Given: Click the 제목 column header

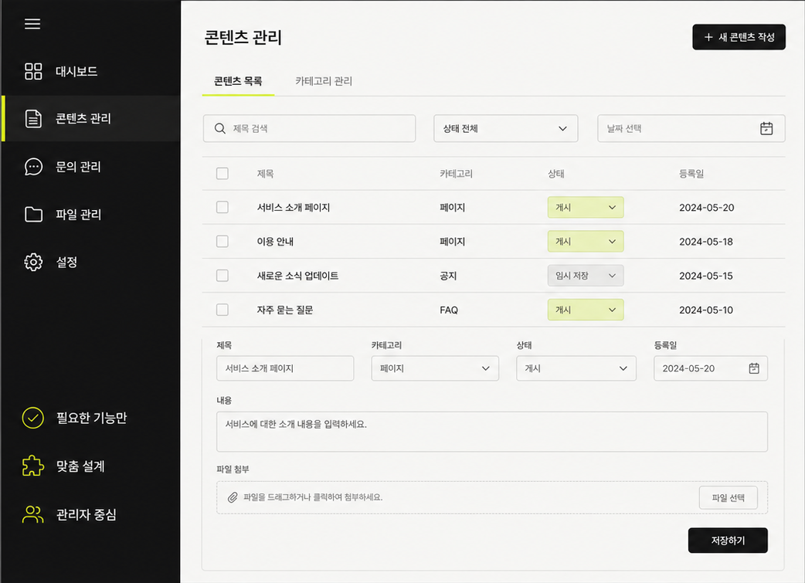Looking at the screenshot, I should click(266, 174).
